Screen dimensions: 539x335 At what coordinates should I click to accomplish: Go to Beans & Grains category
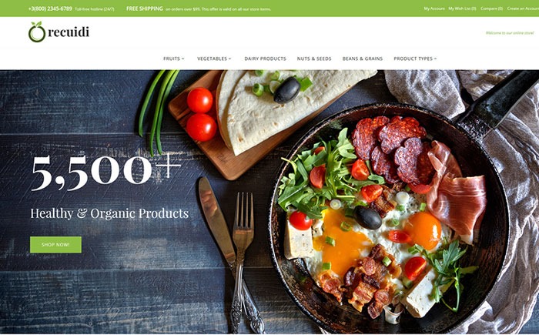click(x=363, y=59)
